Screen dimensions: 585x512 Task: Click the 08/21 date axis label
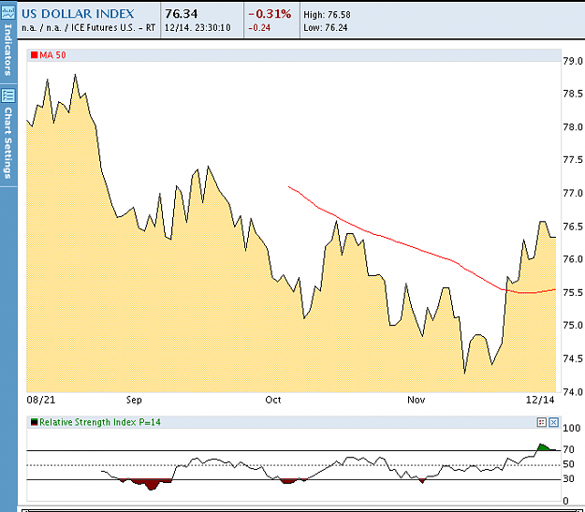pyautogui.click(x=41, y=400)
